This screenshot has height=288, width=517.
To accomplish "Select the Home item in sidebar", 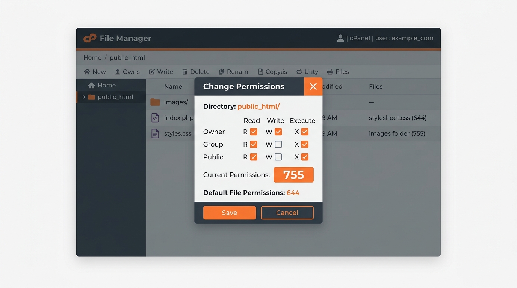I will click(111, 85).
